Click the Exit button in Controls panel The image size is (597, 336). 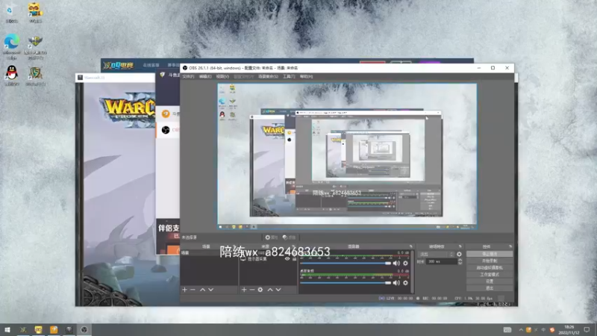[490, 288]
